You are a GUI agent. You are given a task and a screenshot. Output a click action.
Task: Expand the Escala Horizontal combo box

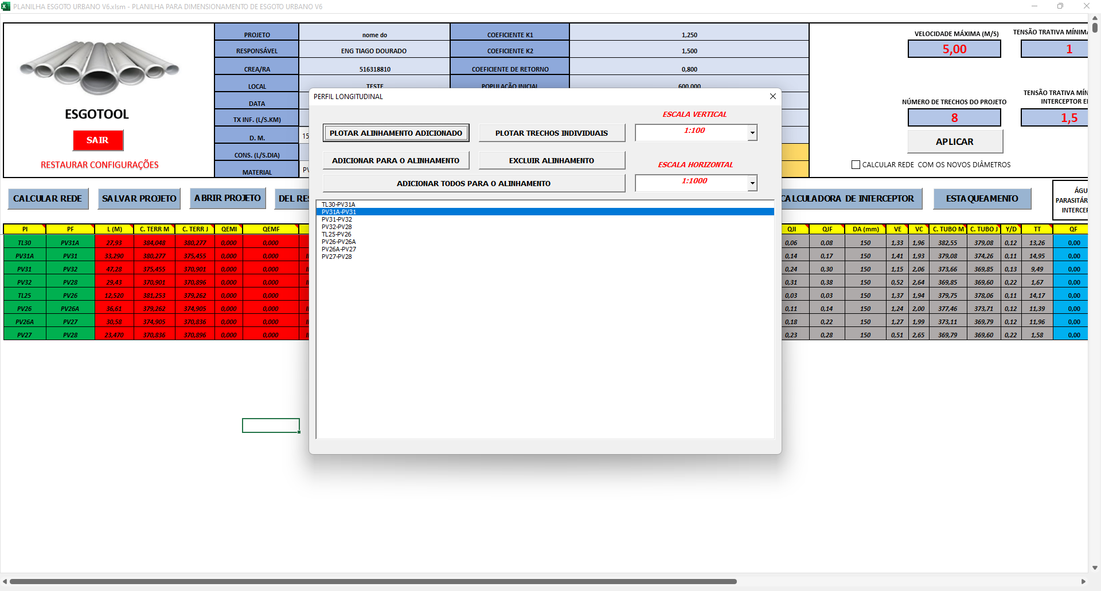click(752, 183)
